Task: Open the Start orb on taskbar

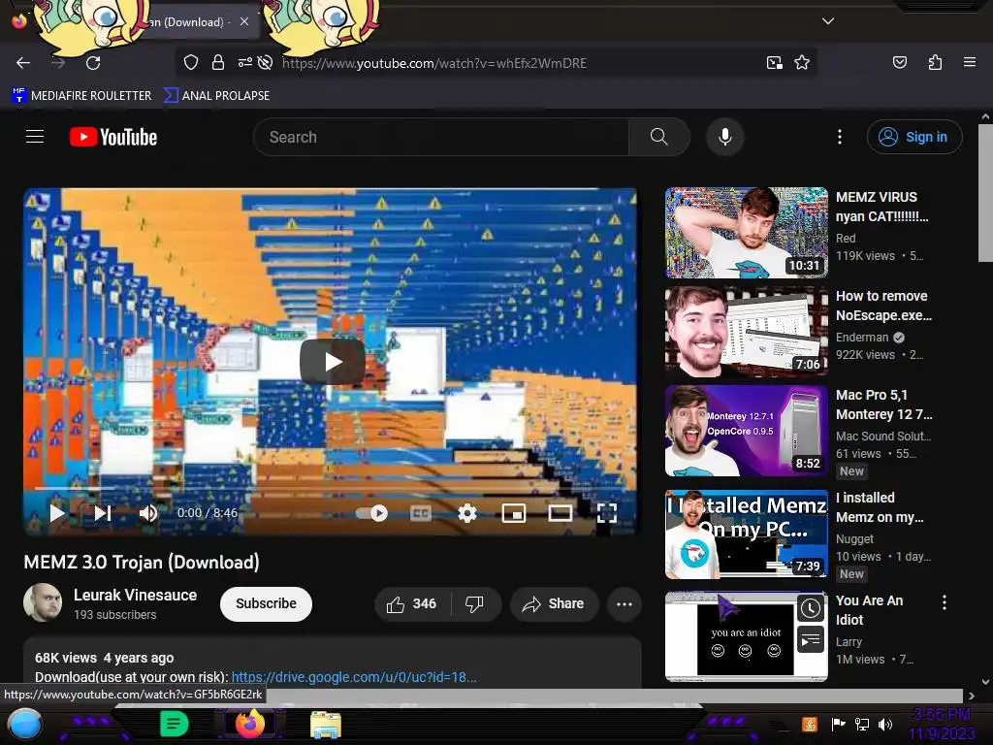Action: click(x=24, y=724)
